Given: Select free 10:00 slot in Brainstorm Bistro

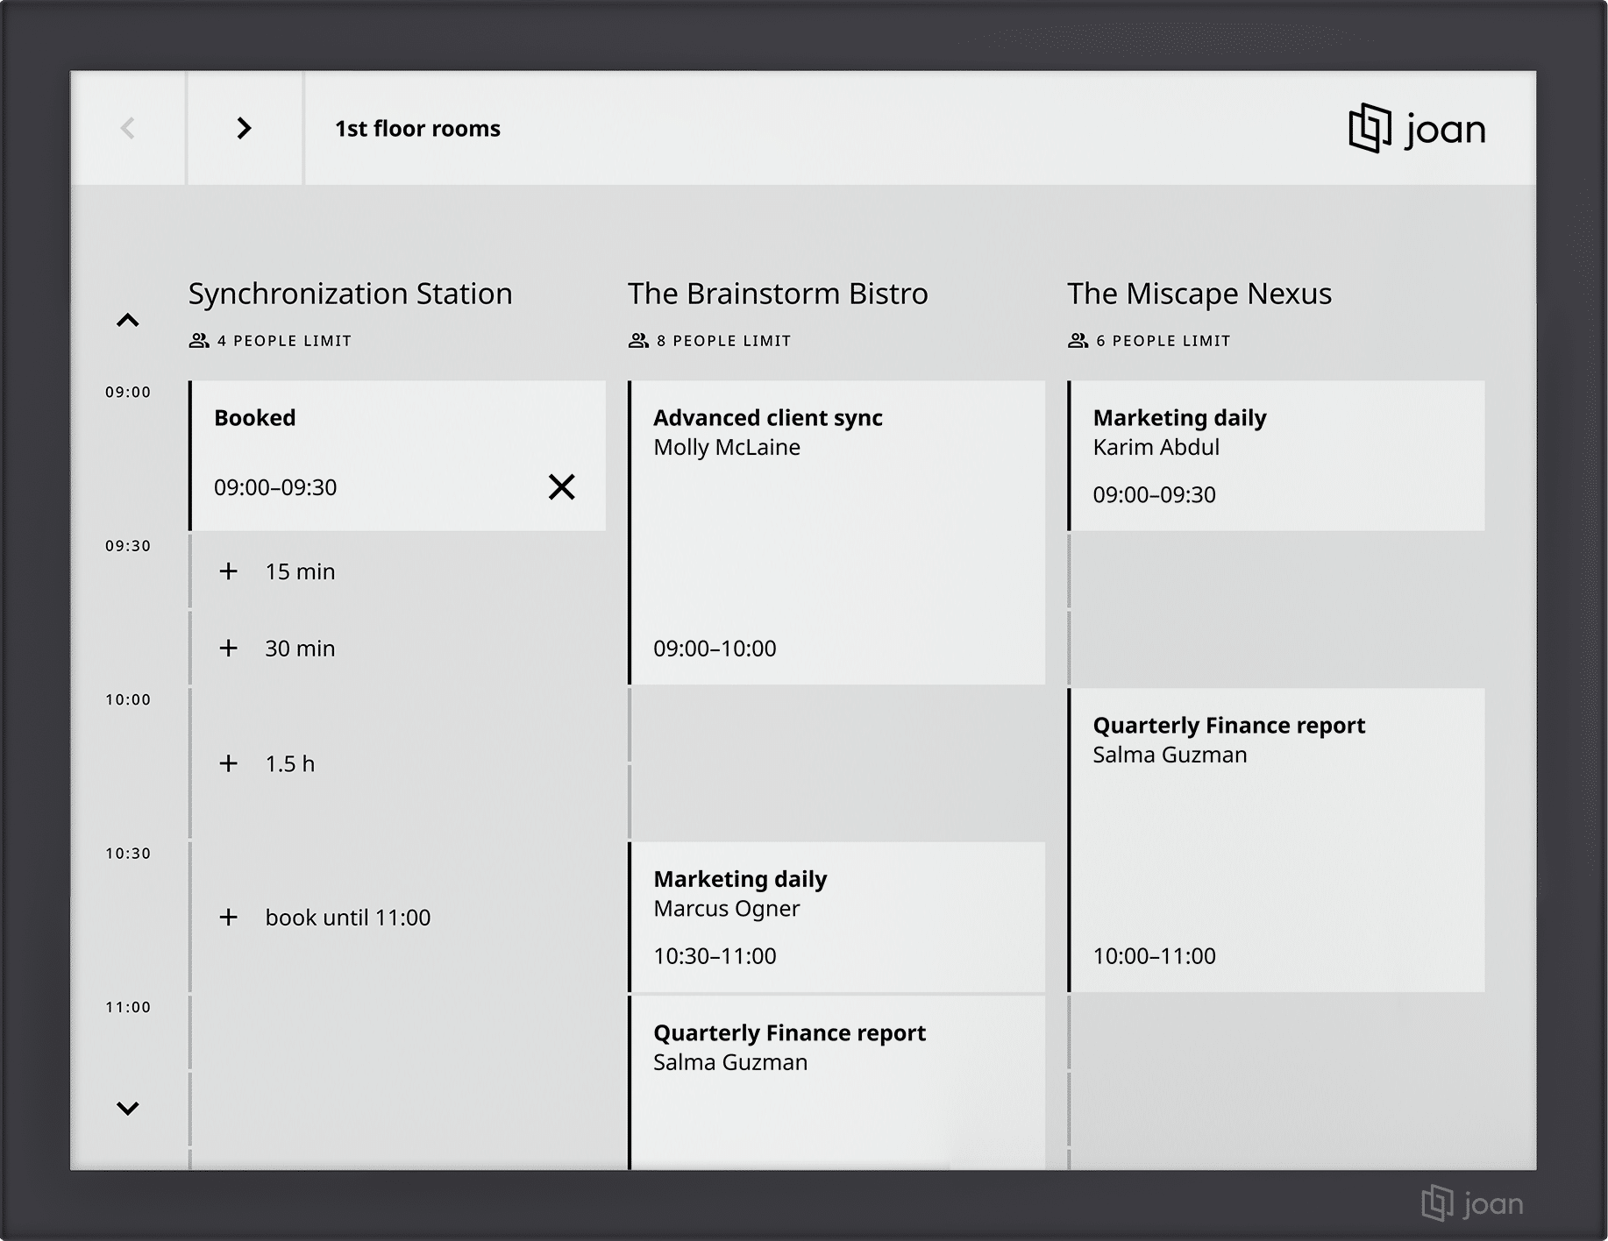Looking at the screenshot, I should (x=836, y=726).
